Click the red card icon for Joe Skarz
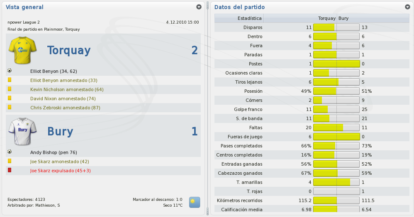Image resolution: width=414 pixels, height=217 pixels. [x=10, y=170]
